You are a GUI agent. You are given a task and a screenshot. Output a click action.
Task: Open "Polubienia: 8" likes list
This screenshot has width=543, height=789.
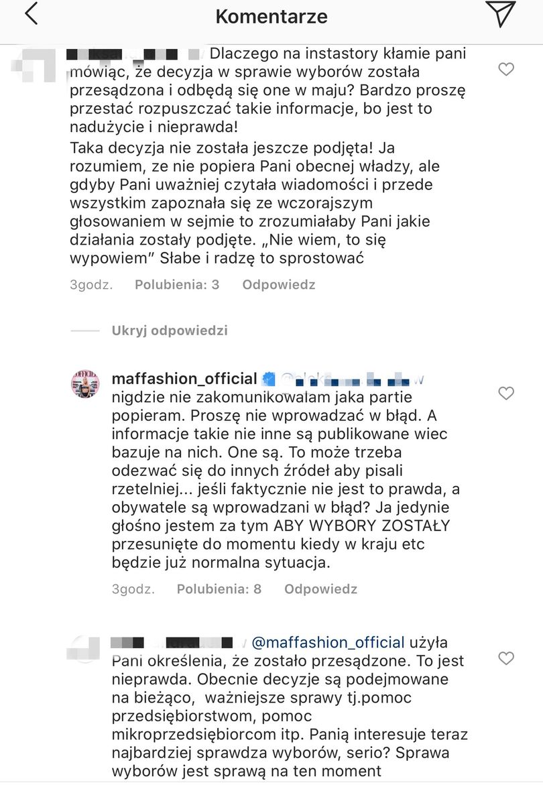coord(219,589)
